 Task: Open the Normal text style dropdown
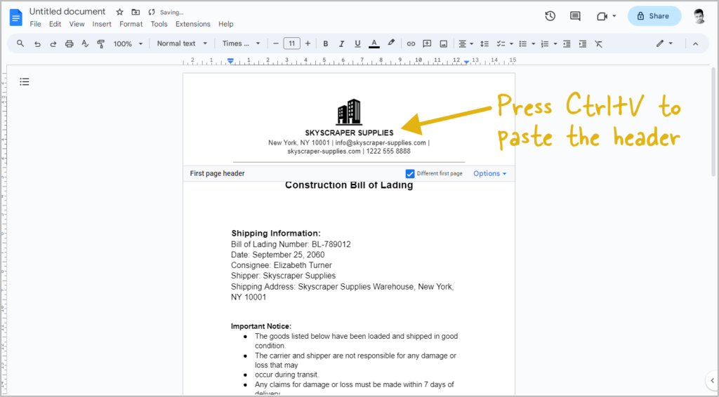tap(182, 43)
